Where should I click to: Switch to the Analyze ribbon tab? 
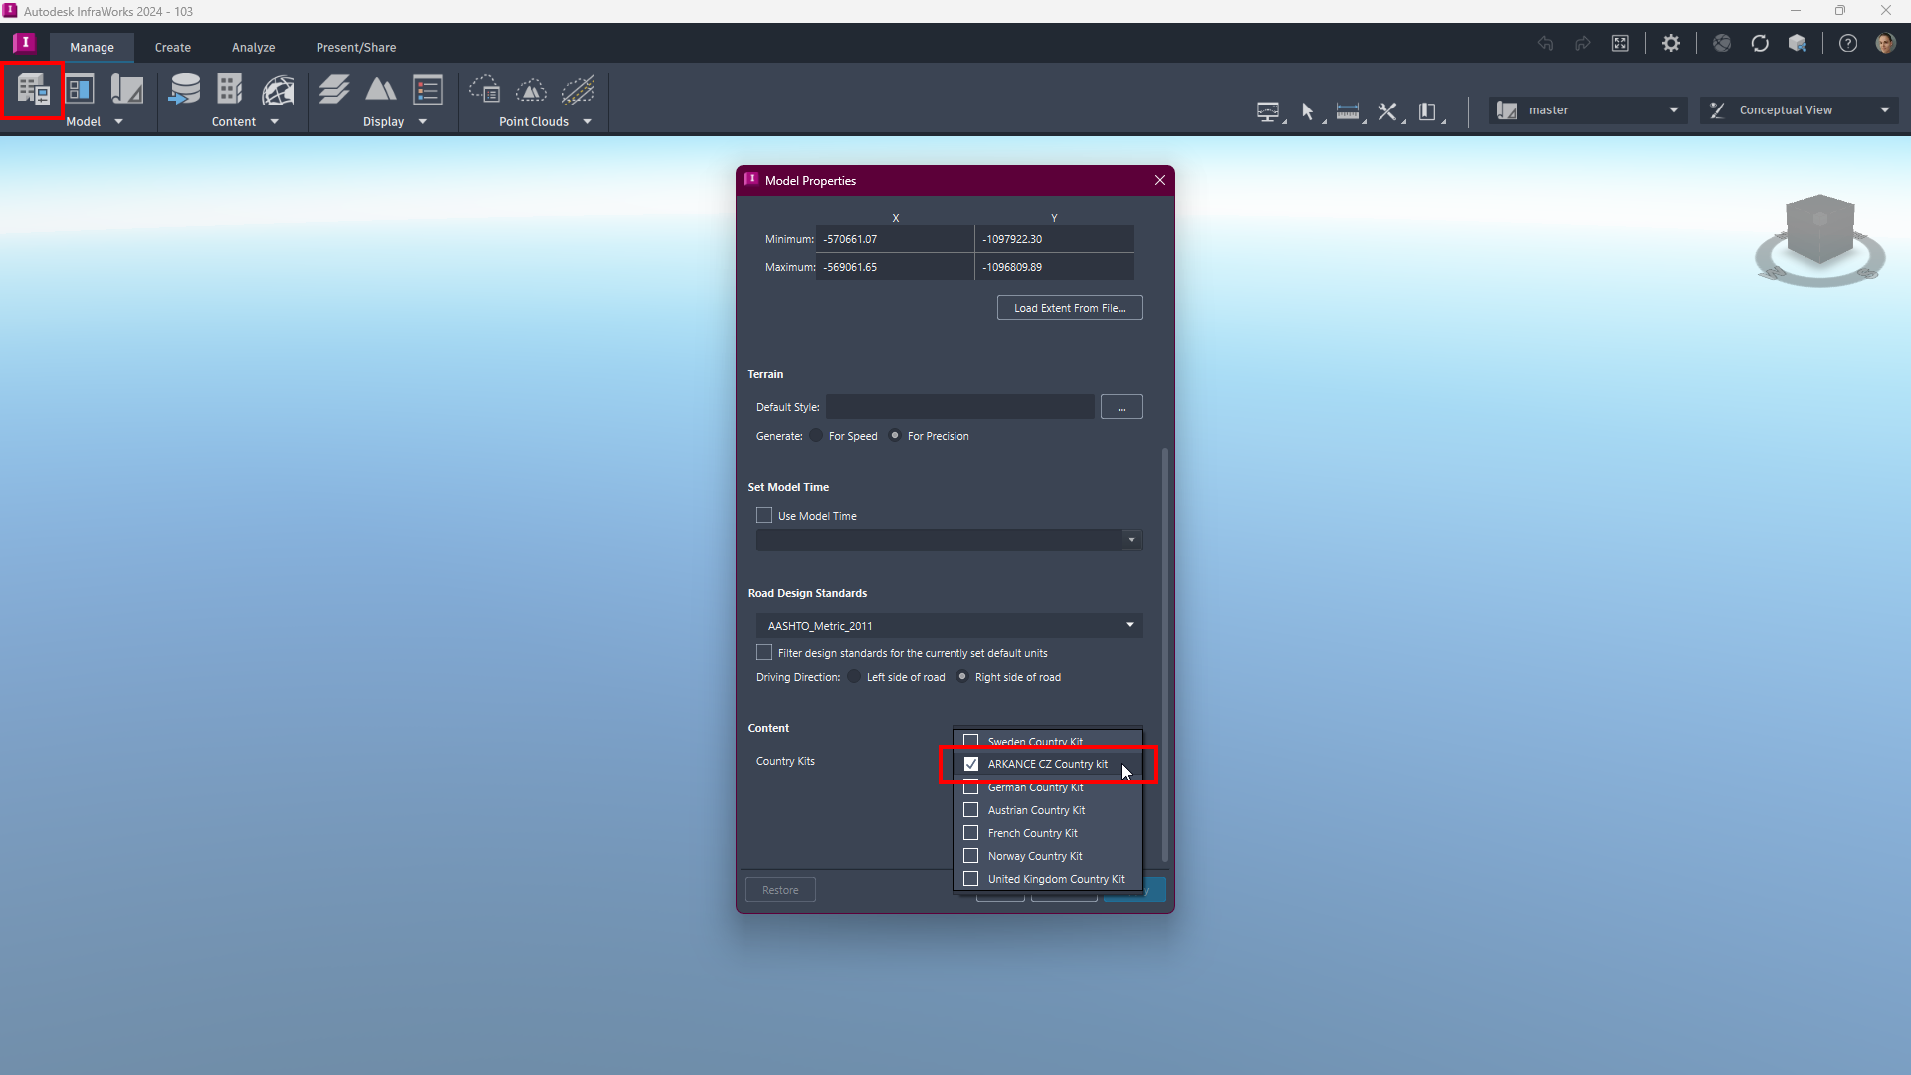(253, 47)
